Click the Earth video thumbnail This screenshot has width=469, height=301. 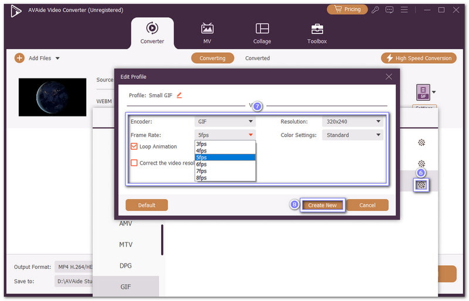point(52,97)
